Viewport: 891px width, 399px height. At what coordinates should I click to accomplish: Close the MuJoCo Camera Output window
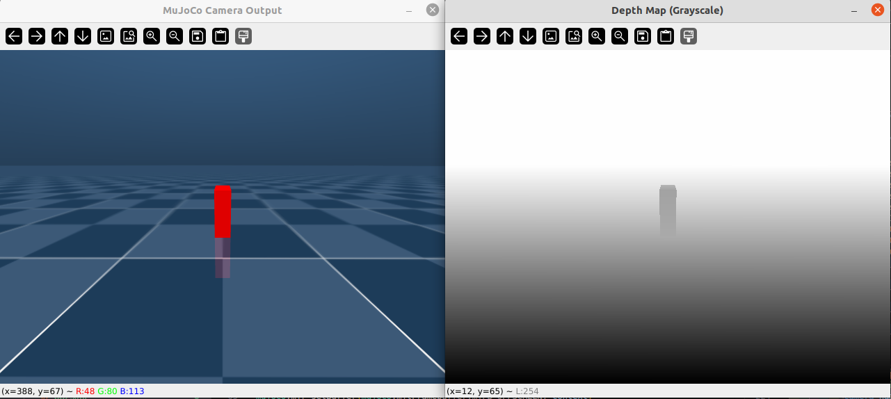click(433, 10)
